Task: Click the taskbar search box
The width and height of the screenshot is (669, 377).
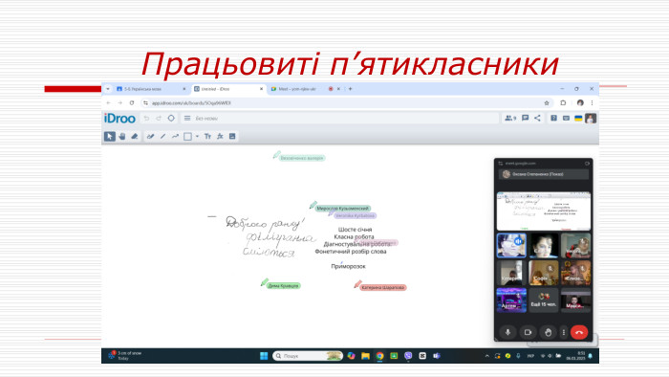Action: pos(308,356)
